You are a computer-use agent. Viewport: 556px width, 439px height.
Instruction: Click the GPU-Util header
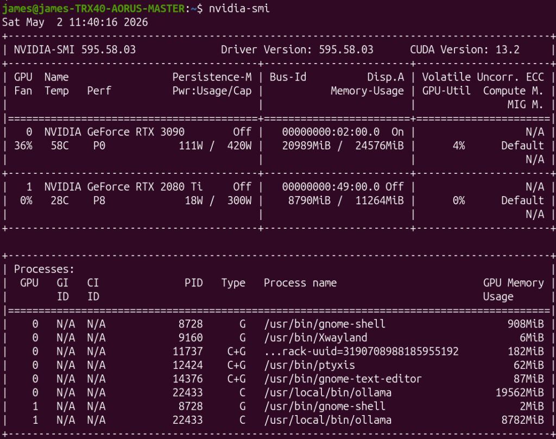446,91
